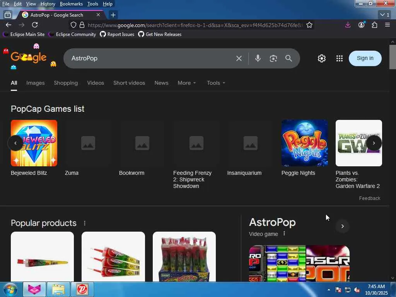
Task: Close the AstroPop Google Search tab
Action: (98, 15)
